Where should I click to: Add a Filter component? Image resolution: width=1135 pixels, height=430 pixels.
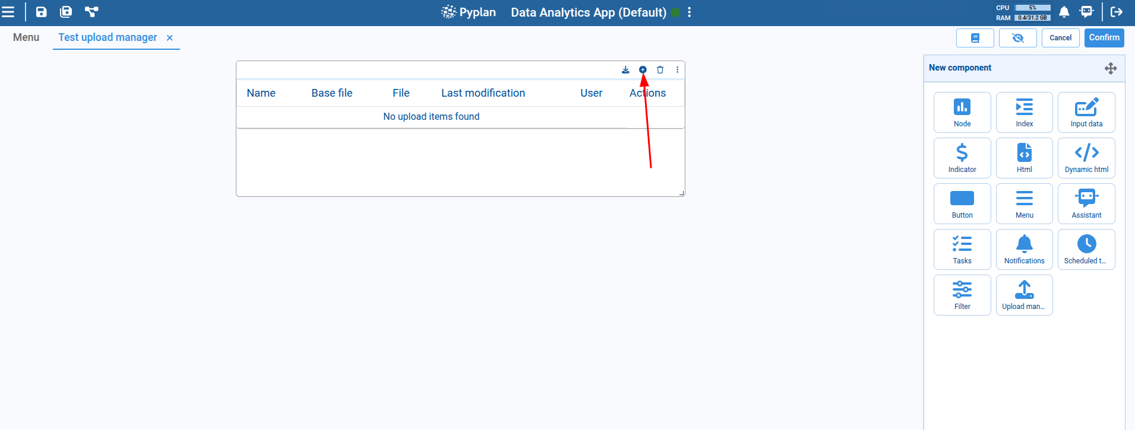pyautogui.click(x=962, y=295)
